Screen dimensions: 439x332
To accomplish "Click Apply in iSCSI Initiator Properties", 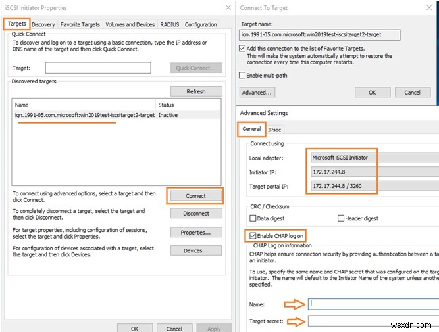I will pos(214,328).
